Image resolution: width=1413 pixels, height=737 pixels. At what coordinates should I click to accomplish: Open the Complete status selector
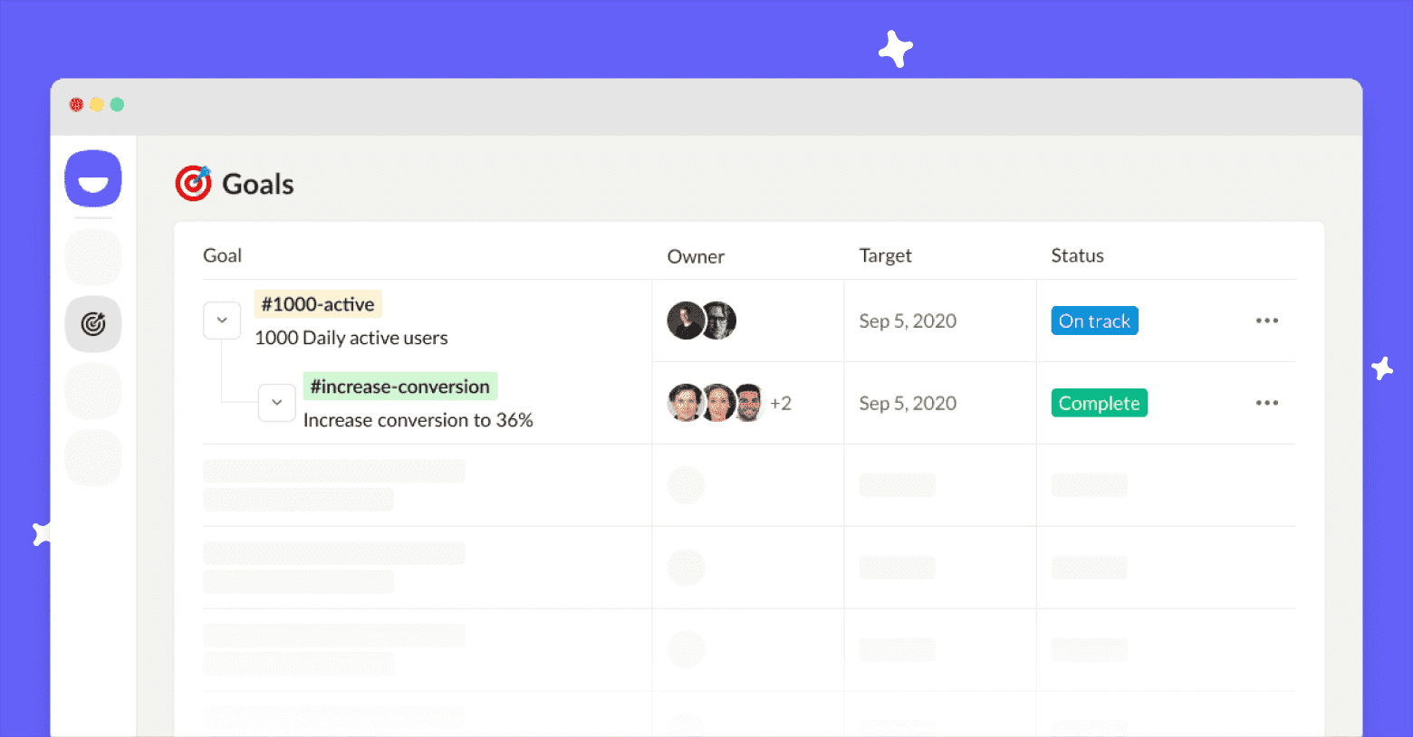pyautogui.click(x=1099, y=403)
